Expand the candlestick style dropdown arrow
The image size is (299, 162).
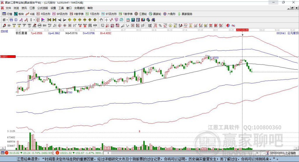click(x=34, y=20)
